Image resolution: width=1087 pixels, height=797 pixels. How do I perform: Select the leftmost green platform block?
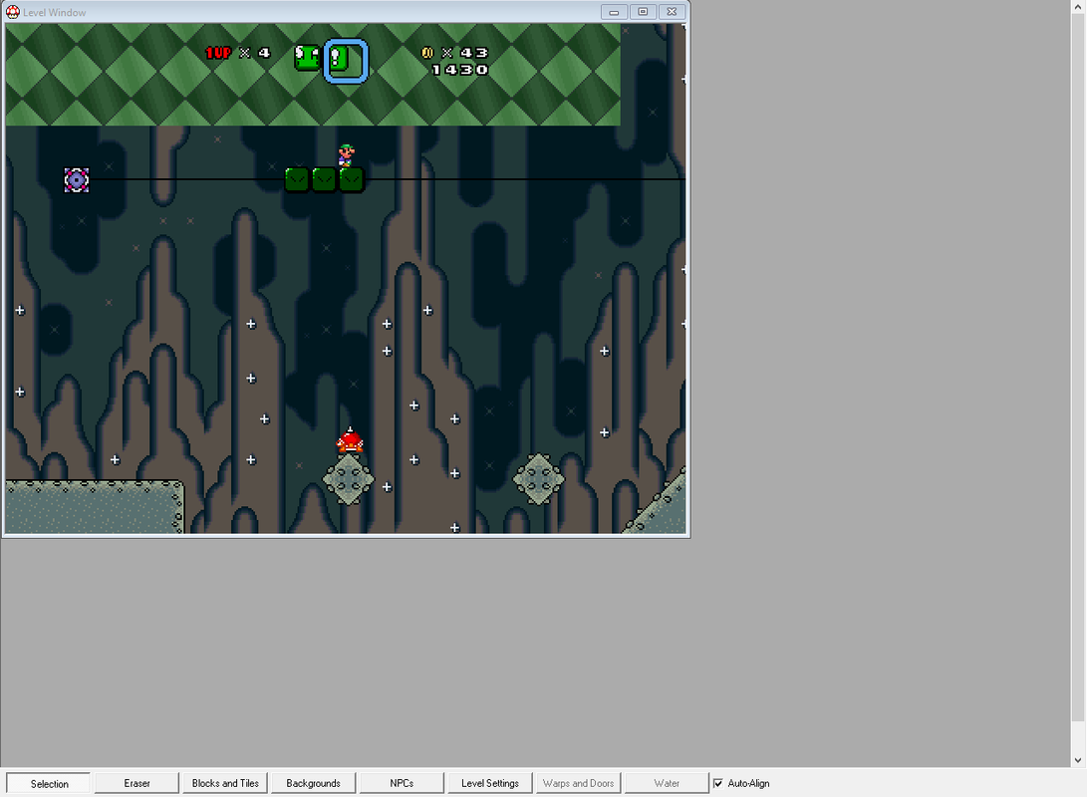coord(297,180)
